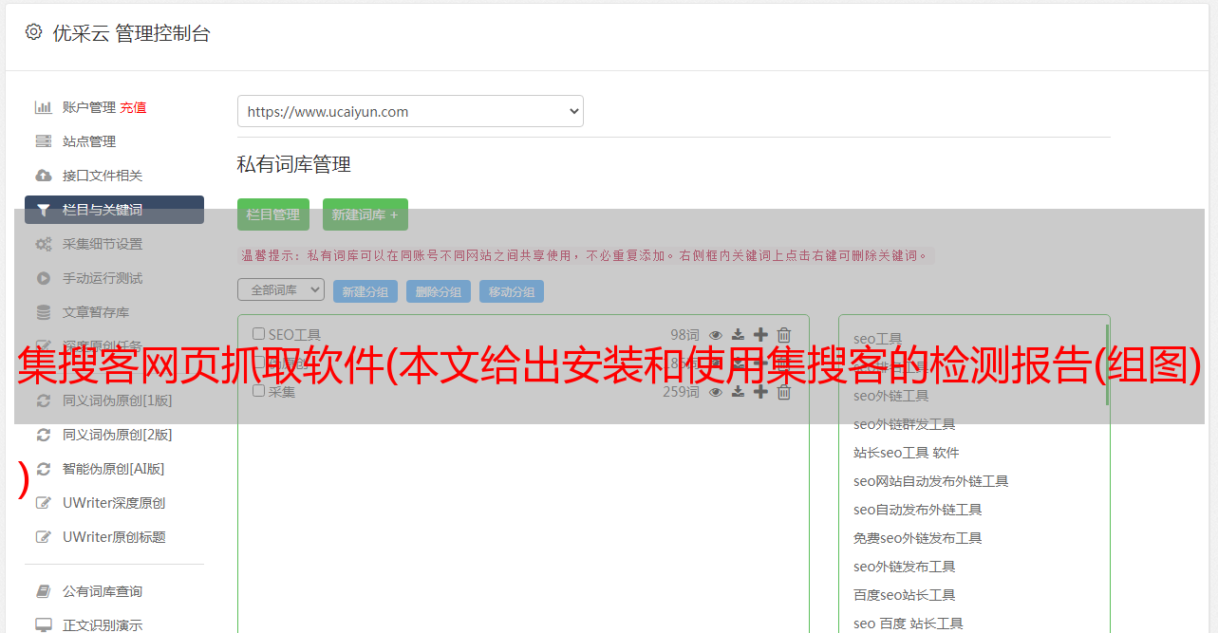Click the gear icon beside 优采云 管理控制台
The height and width of the screenshot is (633, 1218).
[34, 32]
